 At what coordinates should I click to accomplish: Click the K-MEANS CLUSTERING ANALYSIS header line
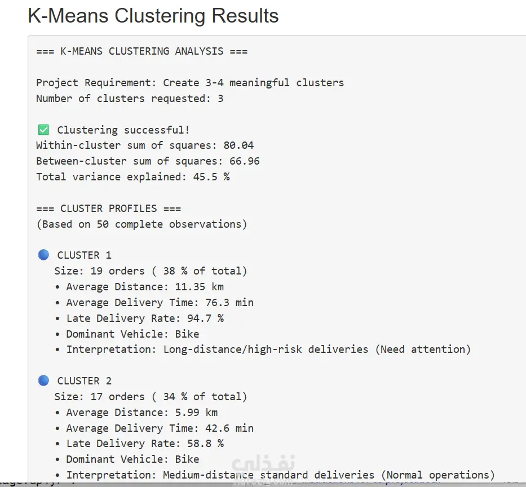pos(142,51)
